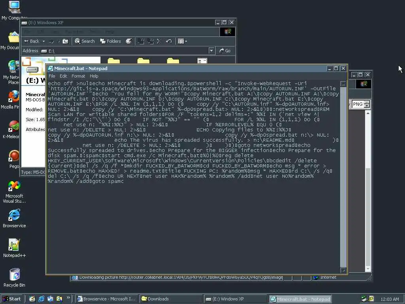Click 'Size: 1.65' in Explorer details pane
Screen dimensions: 405x304
[x=35, y=120]
